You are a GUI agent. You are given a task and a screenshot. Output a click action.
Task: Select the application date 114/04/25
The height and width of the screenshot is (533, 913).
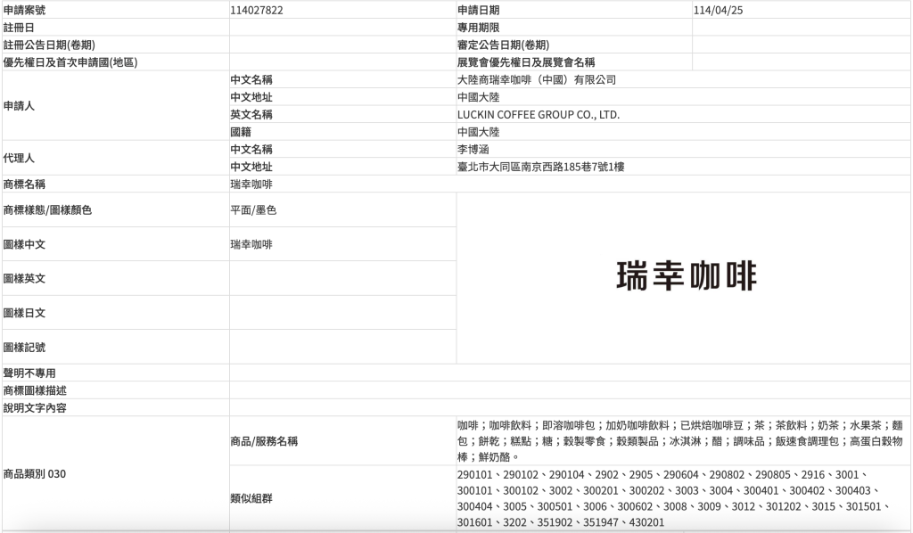pyautogui.click(x=719, y=10)
